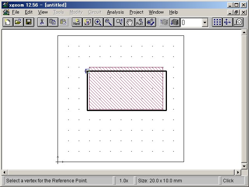This screenshot has width=249, height=187.
Task: Click the vertical scrollbar up arrow
Action: click(244, 33)
